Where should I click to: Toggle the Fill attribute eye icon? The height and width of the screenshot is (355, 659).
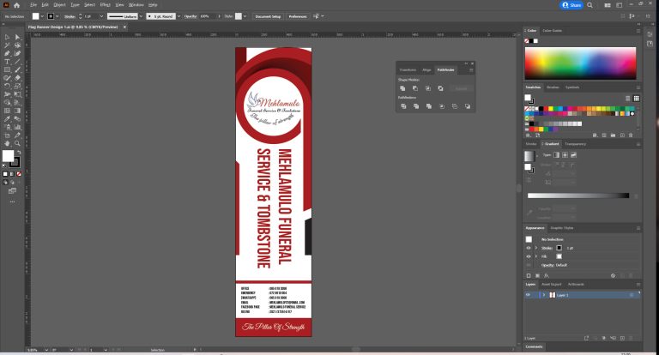529,256
